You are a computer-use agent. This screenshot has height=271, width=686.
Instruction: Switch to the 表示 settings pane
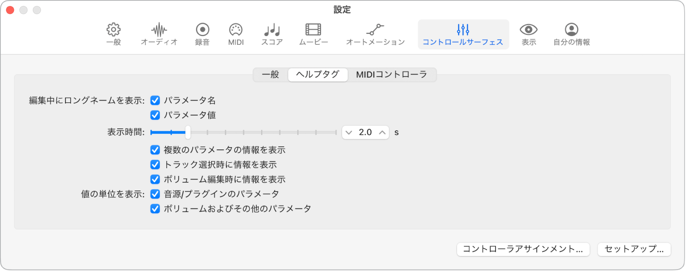tap(528, 34)
